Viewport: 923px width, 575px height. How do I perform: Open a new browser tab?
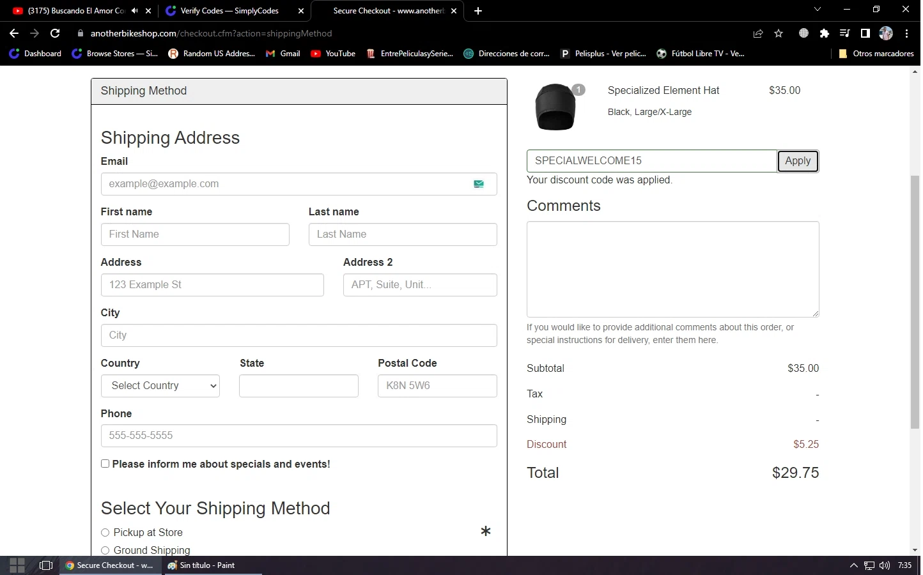click(478, 11)
